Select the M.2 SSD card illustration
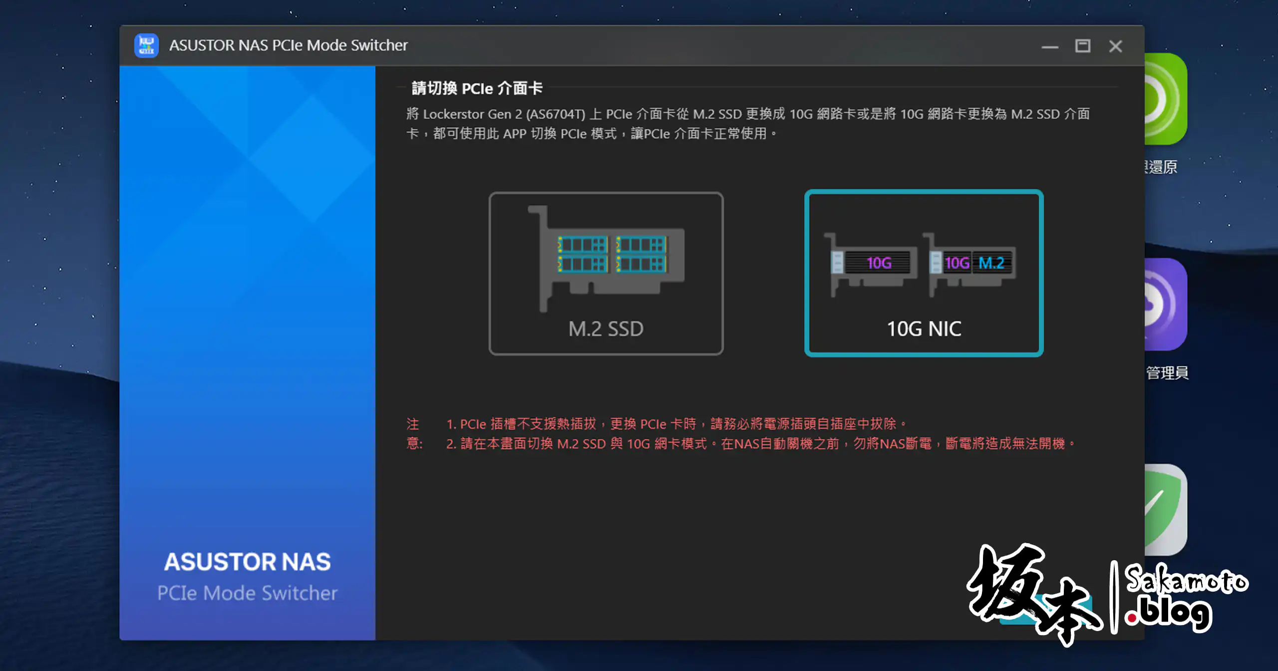 610,257
